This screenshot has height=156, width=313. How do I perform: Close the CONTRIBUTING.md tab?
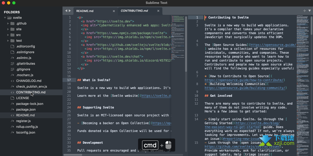[x=158, y=11]
